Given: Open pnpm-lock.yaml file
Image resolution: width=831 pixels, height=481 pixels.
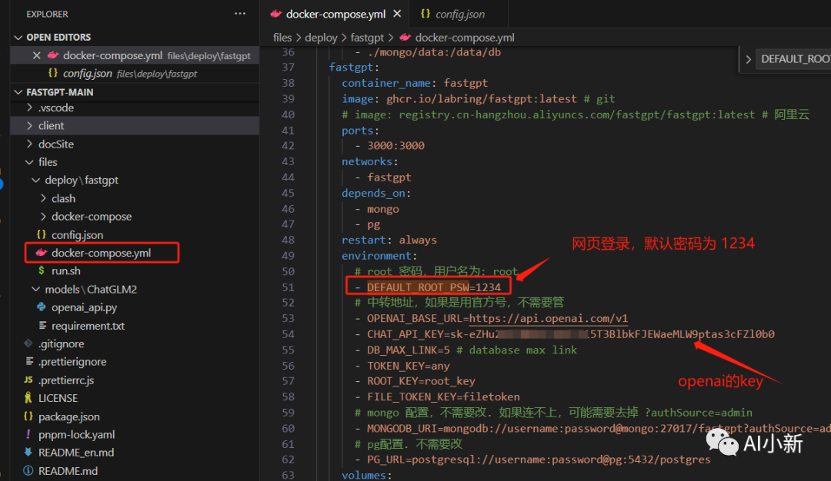Looking at the screenshot, I should [77, 435].
